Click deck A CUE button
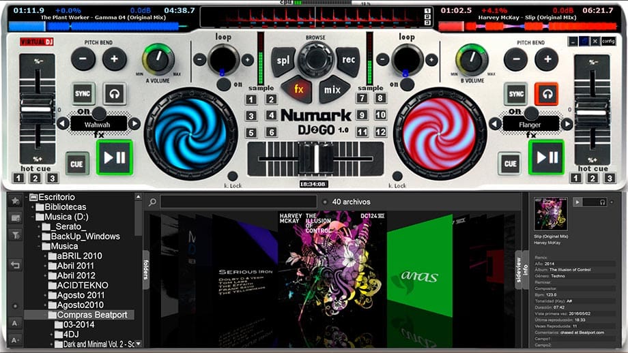 [x=77, y=164]
